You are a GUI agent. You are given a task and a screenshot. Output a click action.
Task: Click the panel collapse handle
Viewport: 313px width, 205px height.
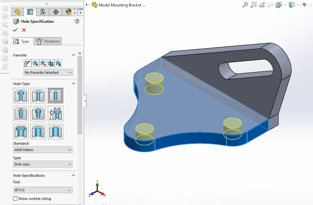click(x=85, y=101)
